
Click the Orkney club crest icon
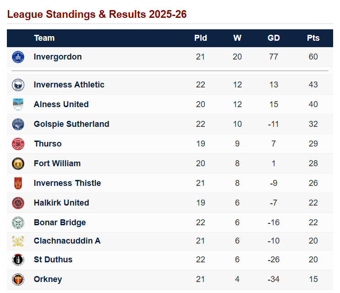tap(18, 279)
